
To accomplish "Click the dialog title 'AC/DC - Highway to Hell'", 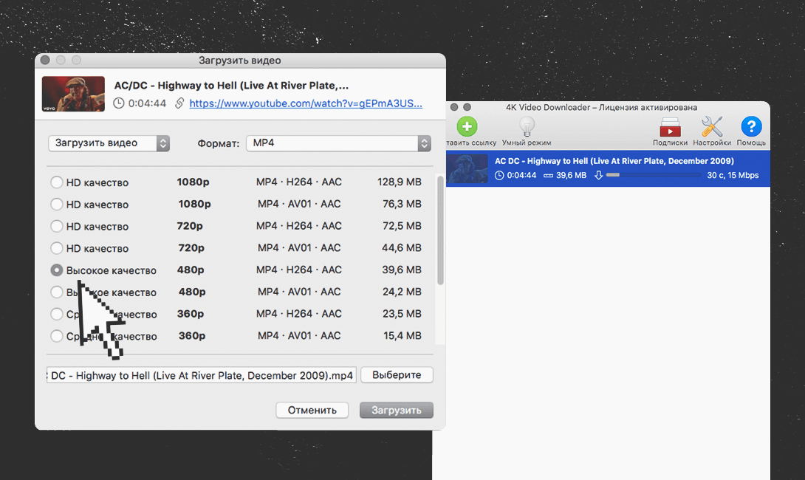I will 231,86.
